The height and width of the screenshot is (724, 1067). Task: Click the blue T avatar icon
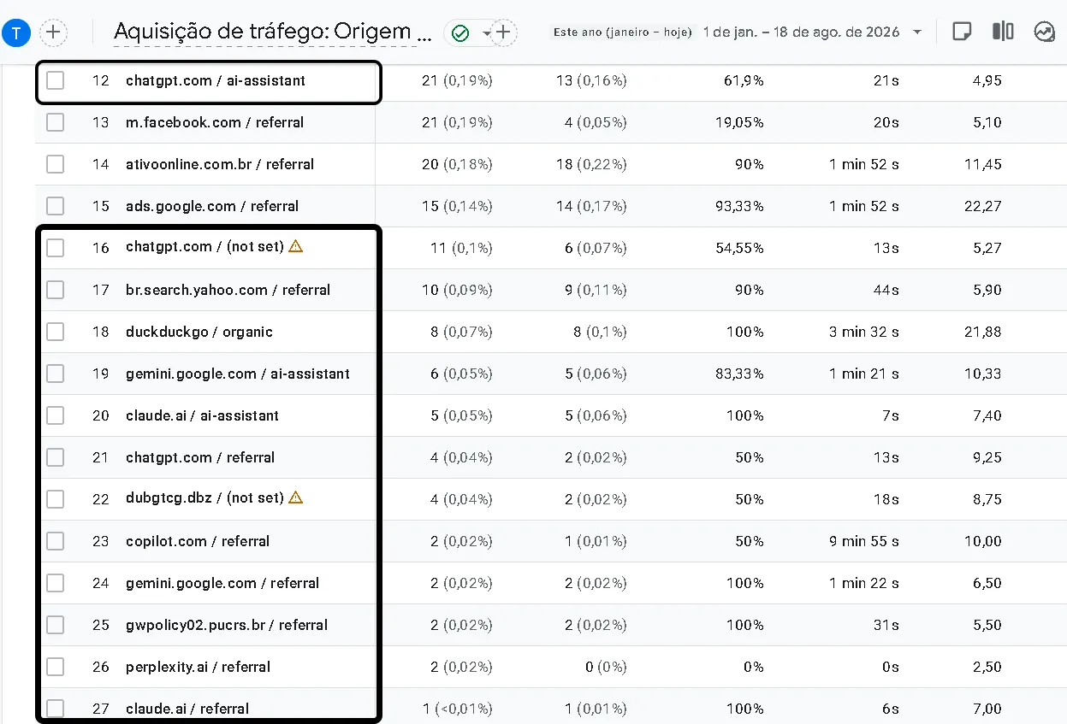point(17,33)
